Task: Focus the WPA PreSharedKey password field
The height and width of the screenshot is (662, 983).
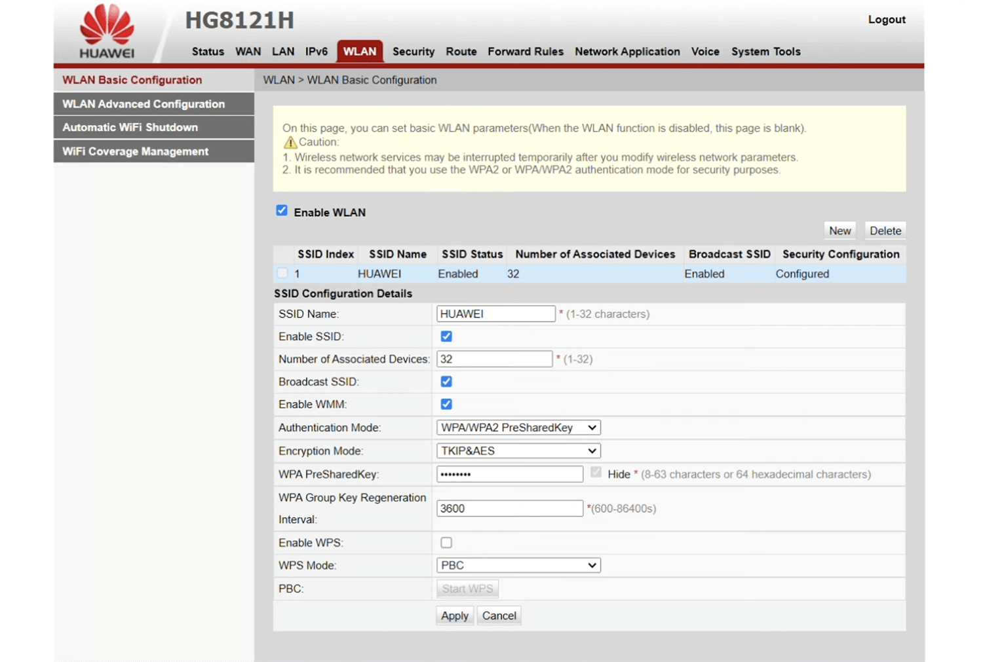Action: (509, 474)
